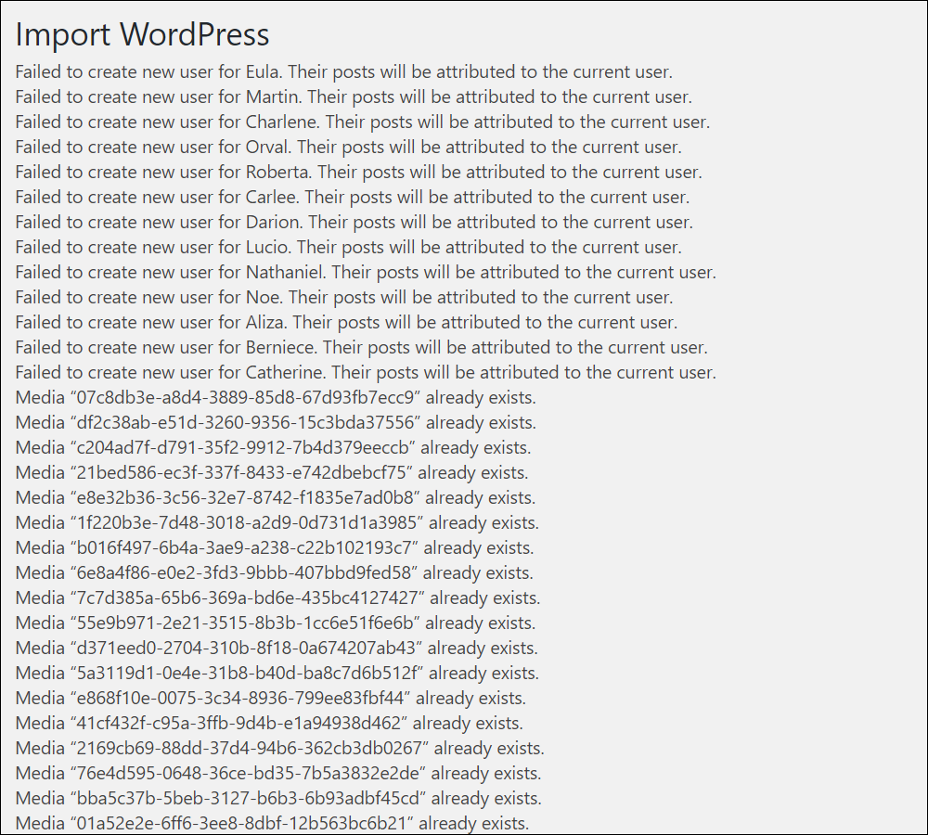Select the failed user line for Carlee
The image size is (928, 835).
pos(353,197)
